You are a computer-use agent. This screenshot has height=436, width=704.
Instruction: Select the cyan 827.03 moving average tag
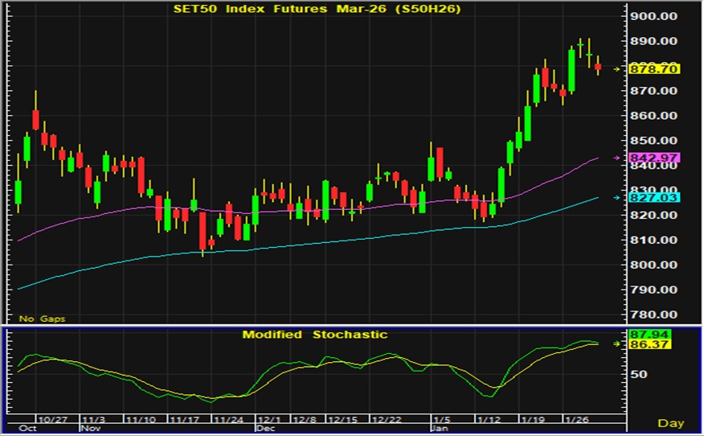click(654, 197)
